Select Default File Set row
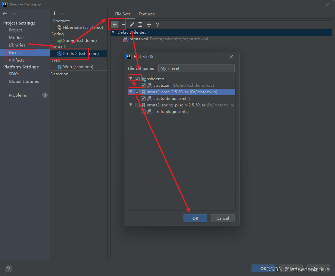The image size is (335, 276). click(x=221, y=32)
